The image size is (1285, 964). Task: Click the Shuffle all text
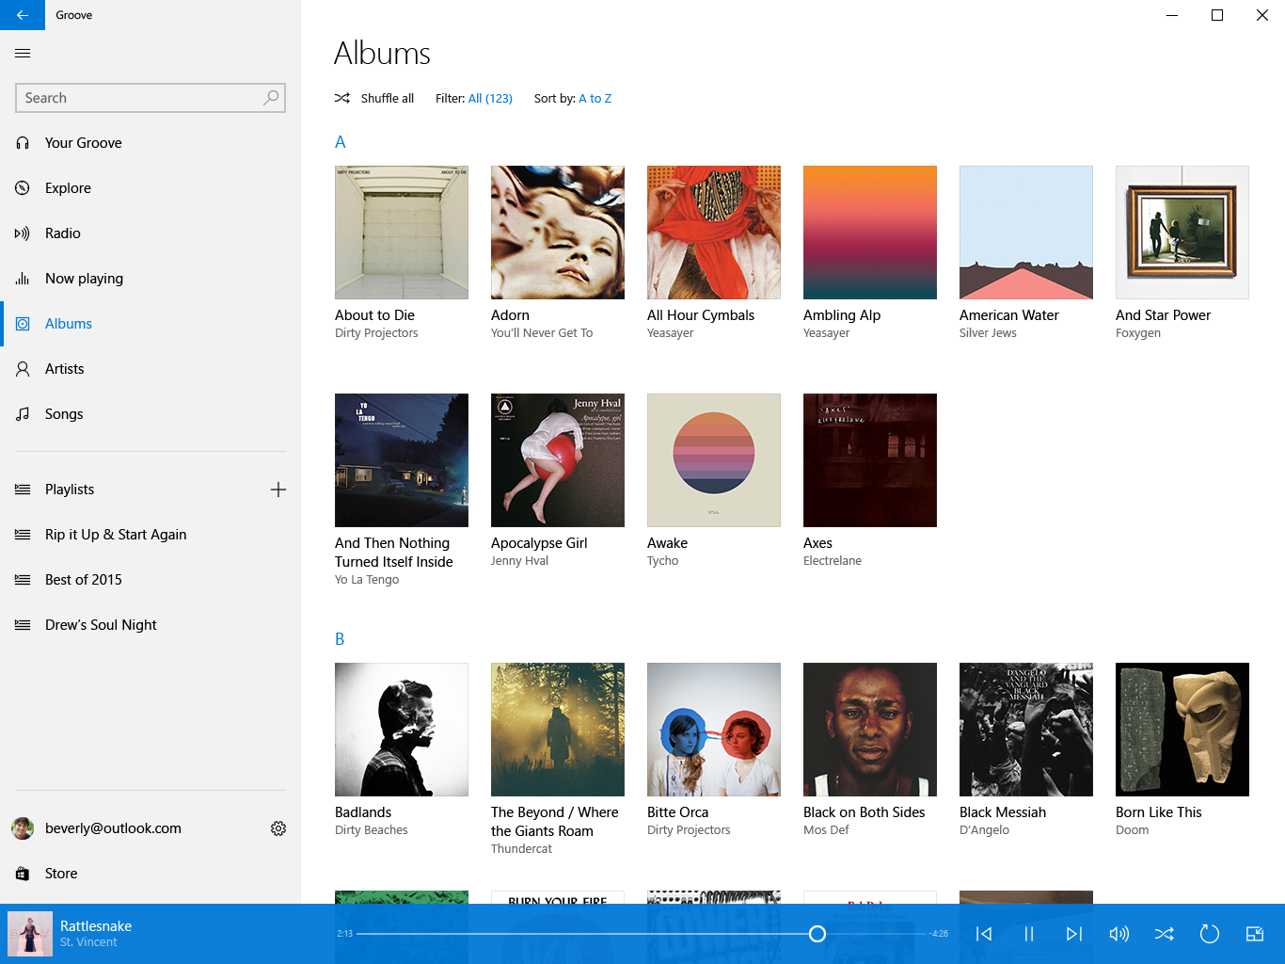(388, 98)
